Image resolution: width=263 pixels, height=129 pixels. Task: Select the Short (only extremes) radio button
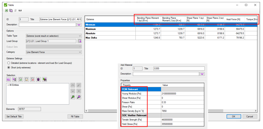point(9,67)
